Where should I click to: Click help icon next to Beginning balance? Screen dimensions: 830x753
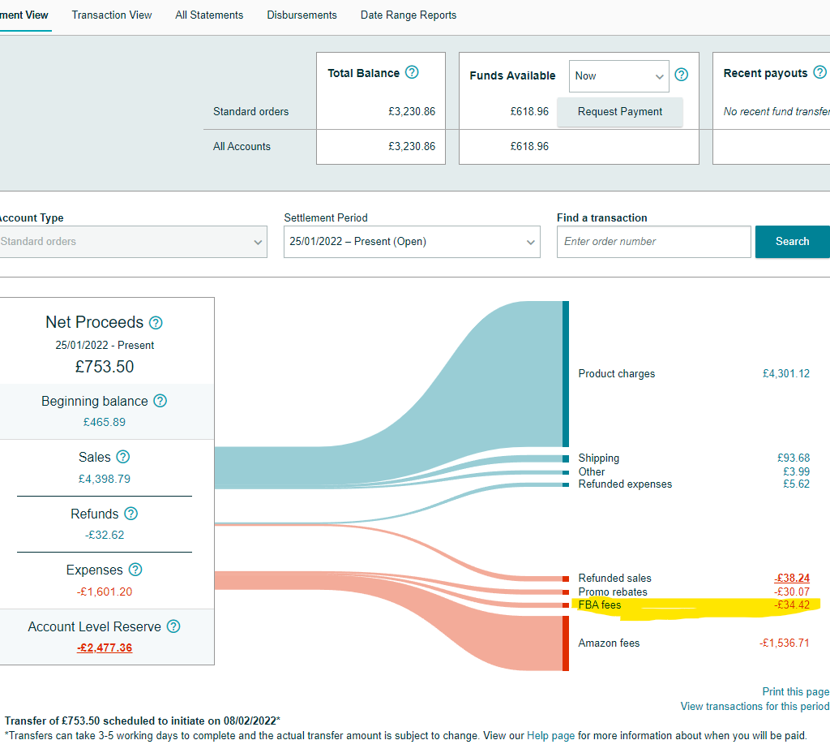(x=160, y=401)
